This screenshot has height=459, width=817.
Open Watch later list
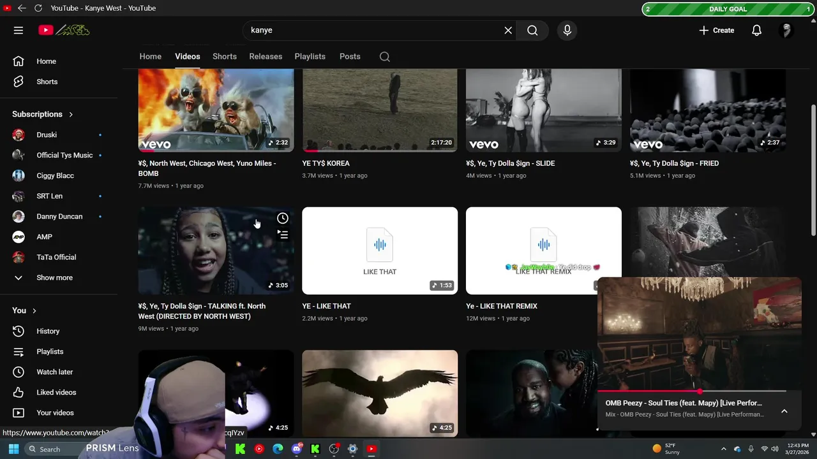[x=59, y=372]
